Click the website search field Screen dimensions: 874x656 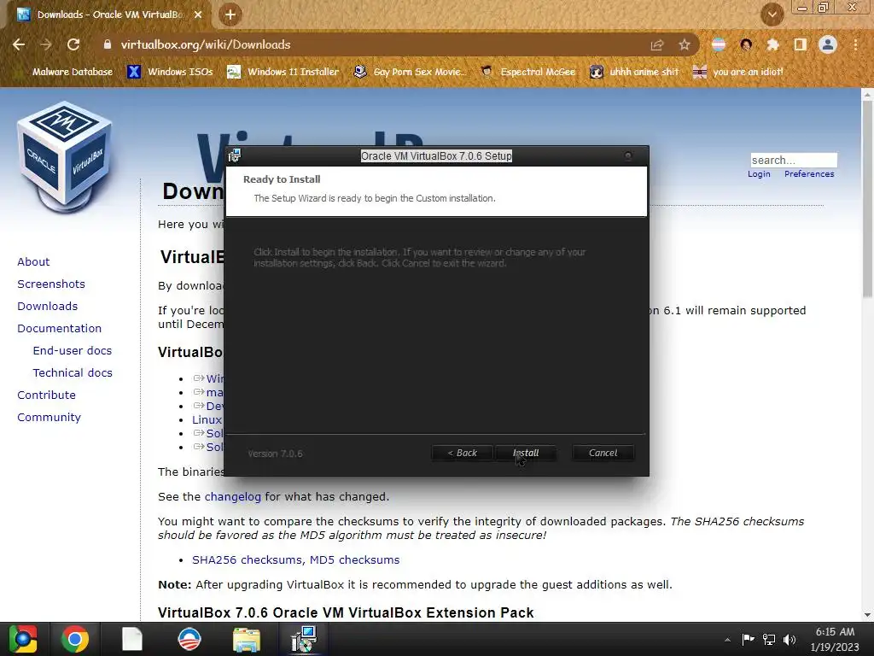[x=794, y=161]
